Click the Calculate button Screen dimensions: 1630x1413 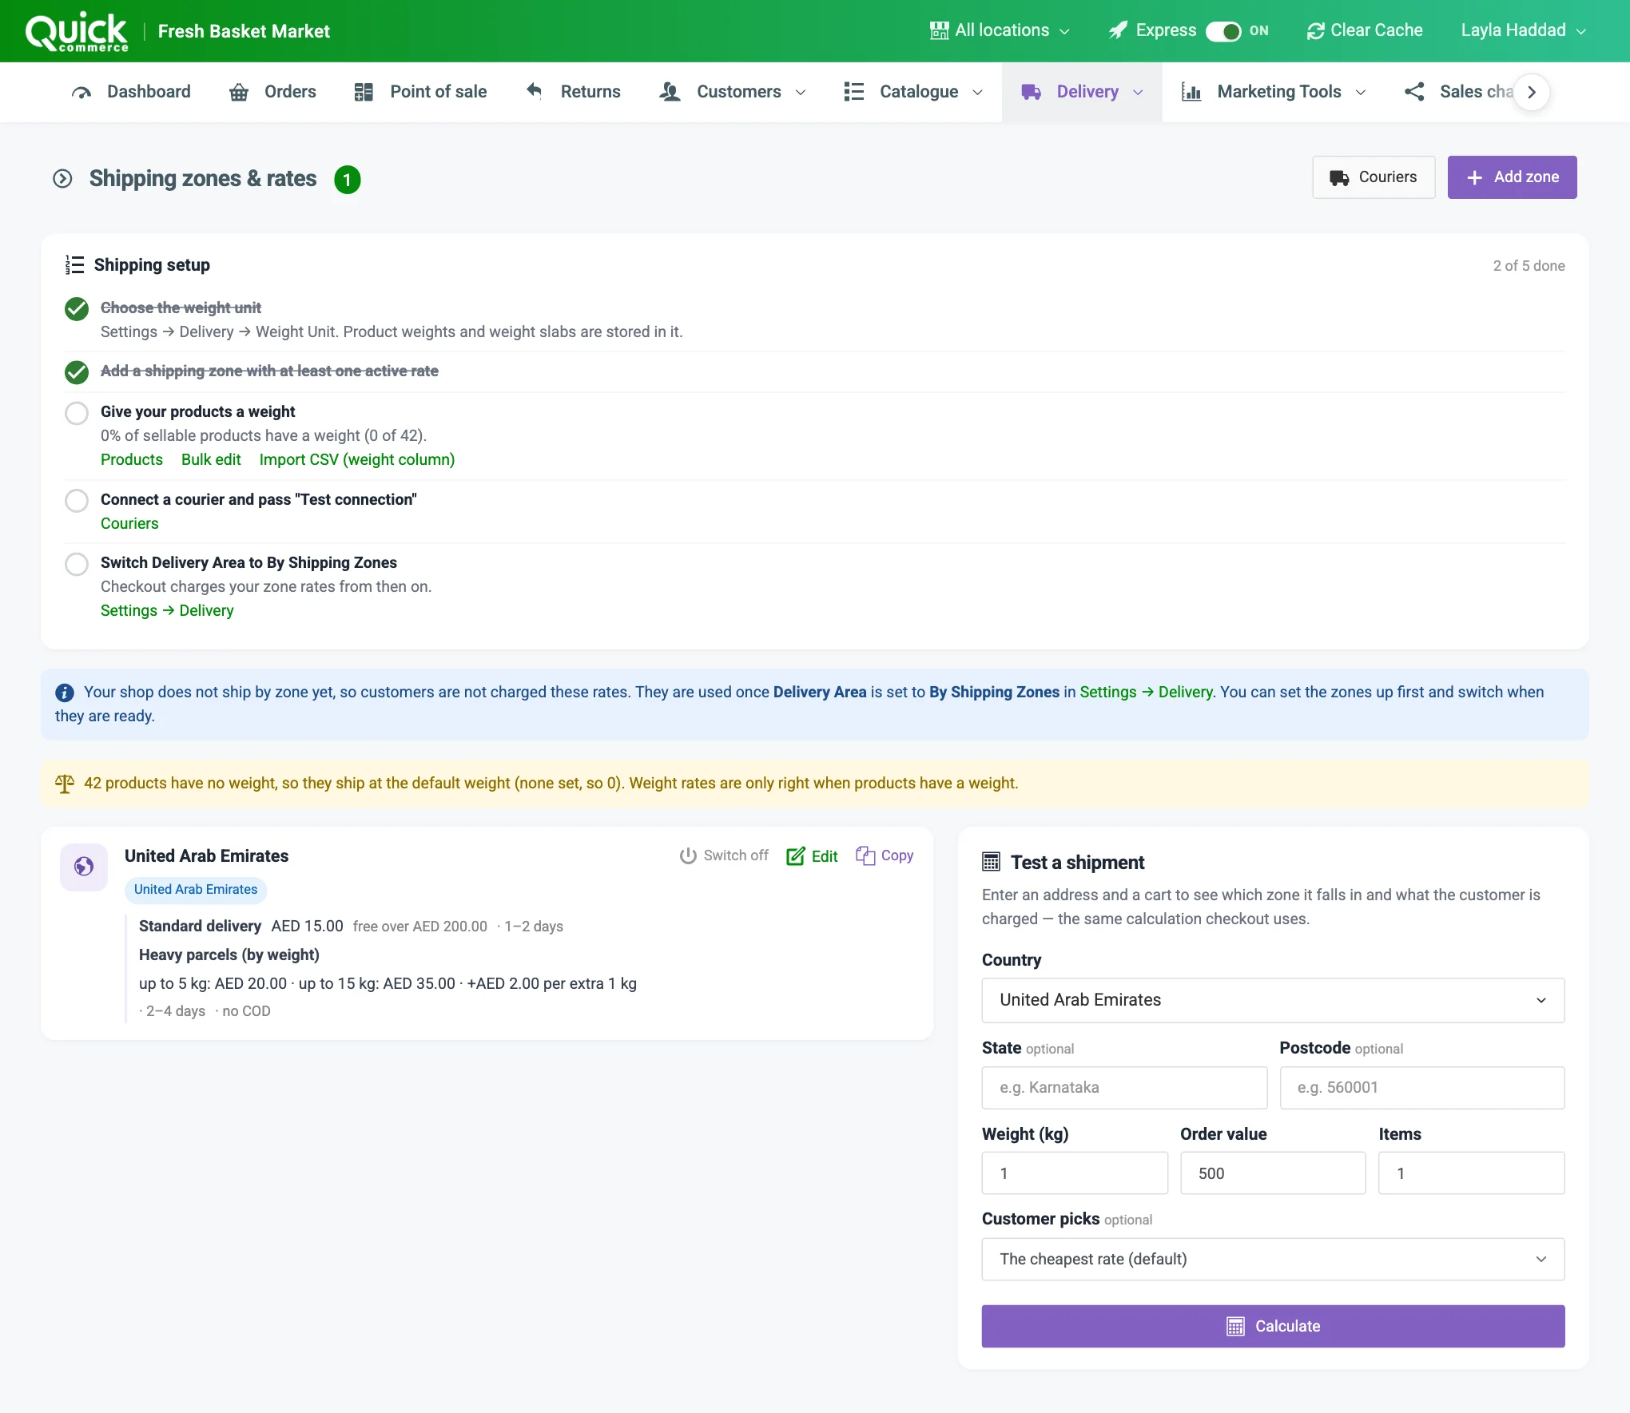[1273, 1326]
